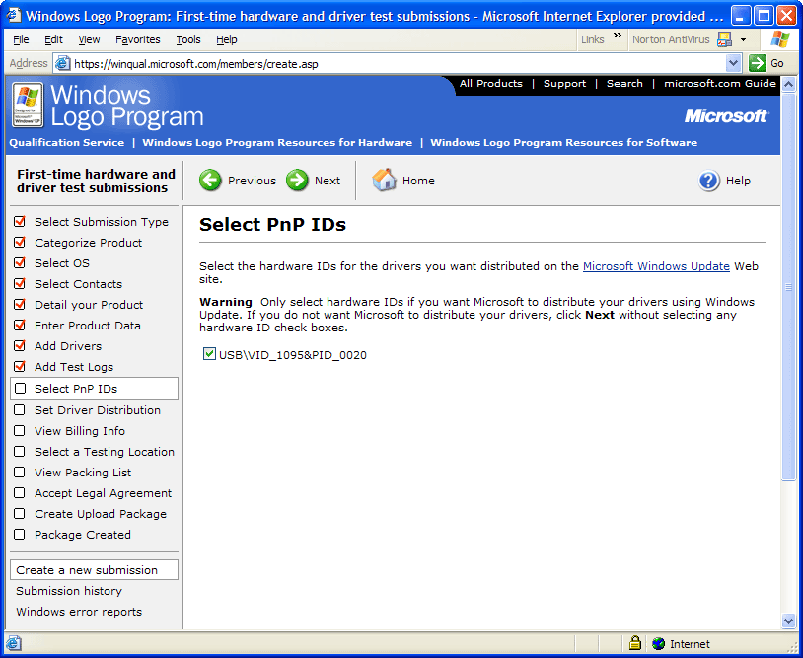This screenshot has width=803, height=658.
Task: Open the microsoft.com Guide link
Action: click(719, 83)
